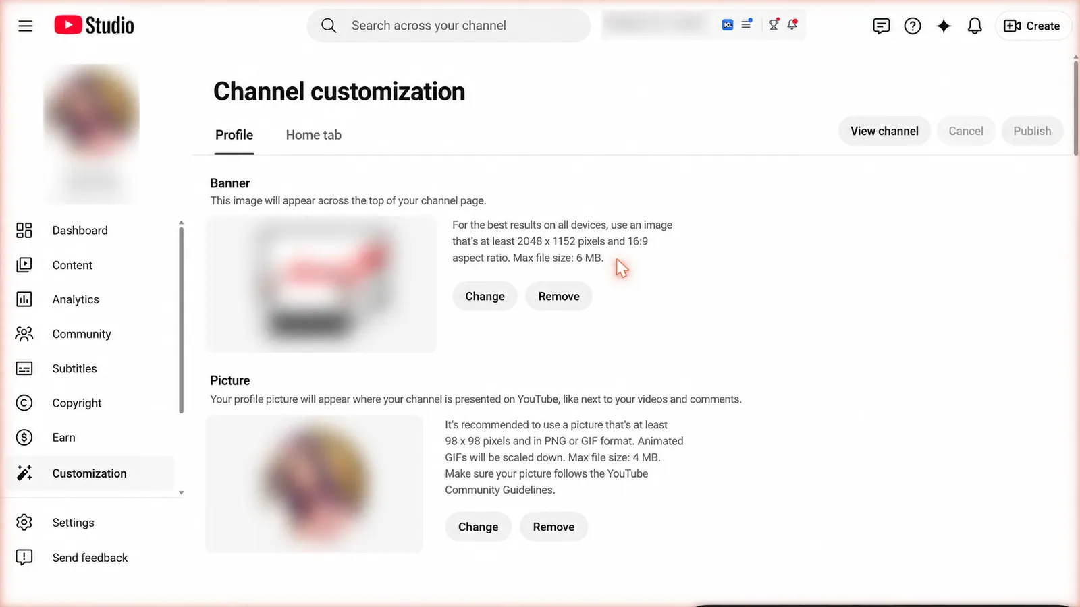Click the Create video button
Viewport: 1080px width, 607px height.
[1032, 26]
